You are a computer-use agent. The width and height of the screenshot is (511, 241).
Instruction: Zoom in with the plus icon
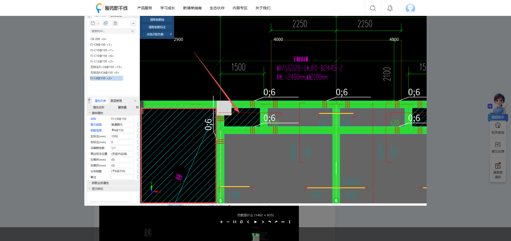(221, 222)
